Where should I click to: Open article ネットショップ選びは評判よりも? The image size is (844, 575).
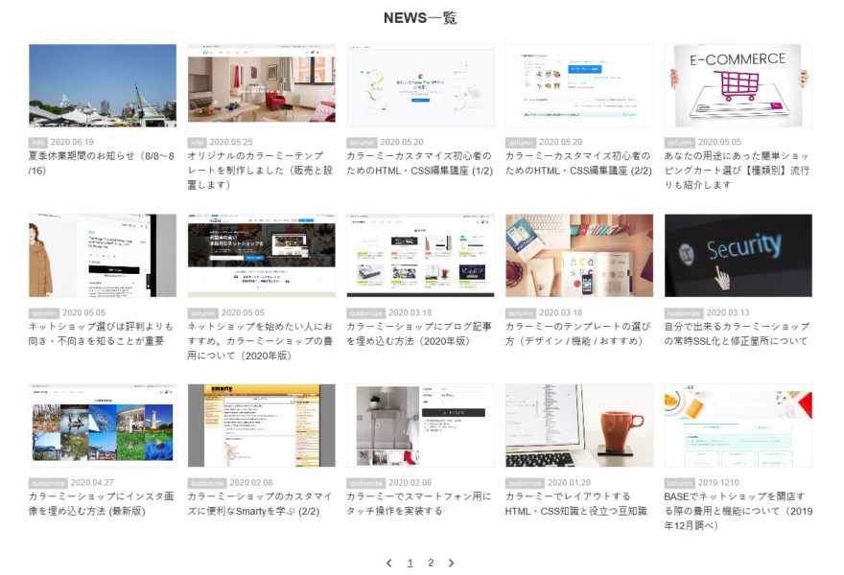pos(102,333)
